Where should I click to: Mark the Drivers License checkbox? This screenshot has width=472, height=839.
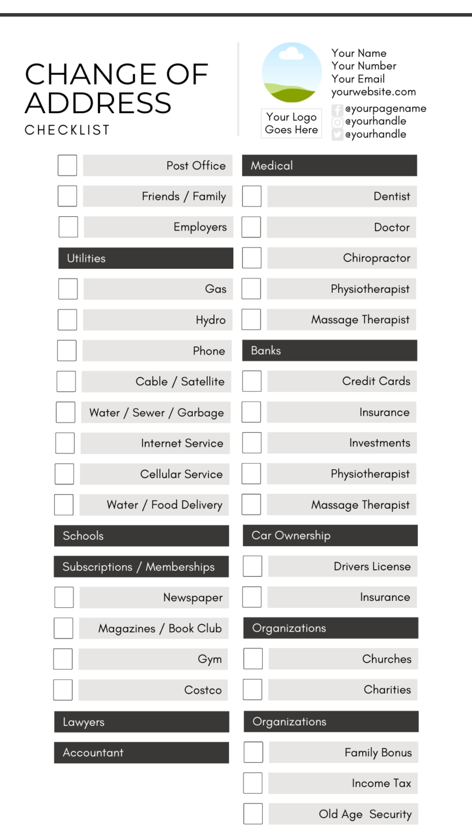click(252, 566)
